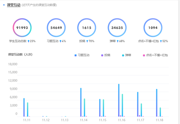Click the 54649 exercise interaction ring

pyautogui.click(x=56, y=28)
